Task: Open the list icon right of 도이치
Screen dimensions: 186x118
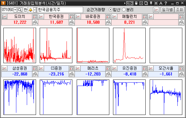Action: pyautogui.click(x=35, y=17)
